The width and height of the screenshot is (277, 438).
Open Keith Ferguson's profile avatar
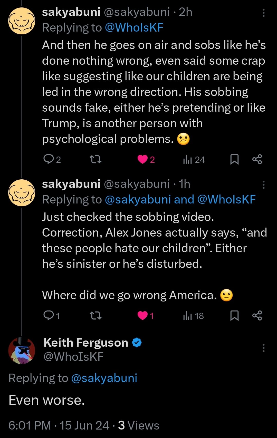pos(22,351)
